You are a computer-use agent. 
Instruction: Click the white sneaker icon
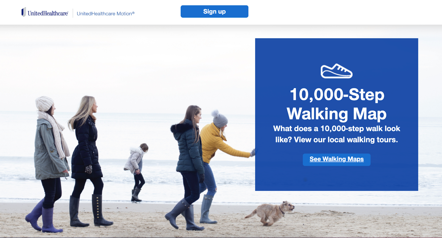point(336,71)
